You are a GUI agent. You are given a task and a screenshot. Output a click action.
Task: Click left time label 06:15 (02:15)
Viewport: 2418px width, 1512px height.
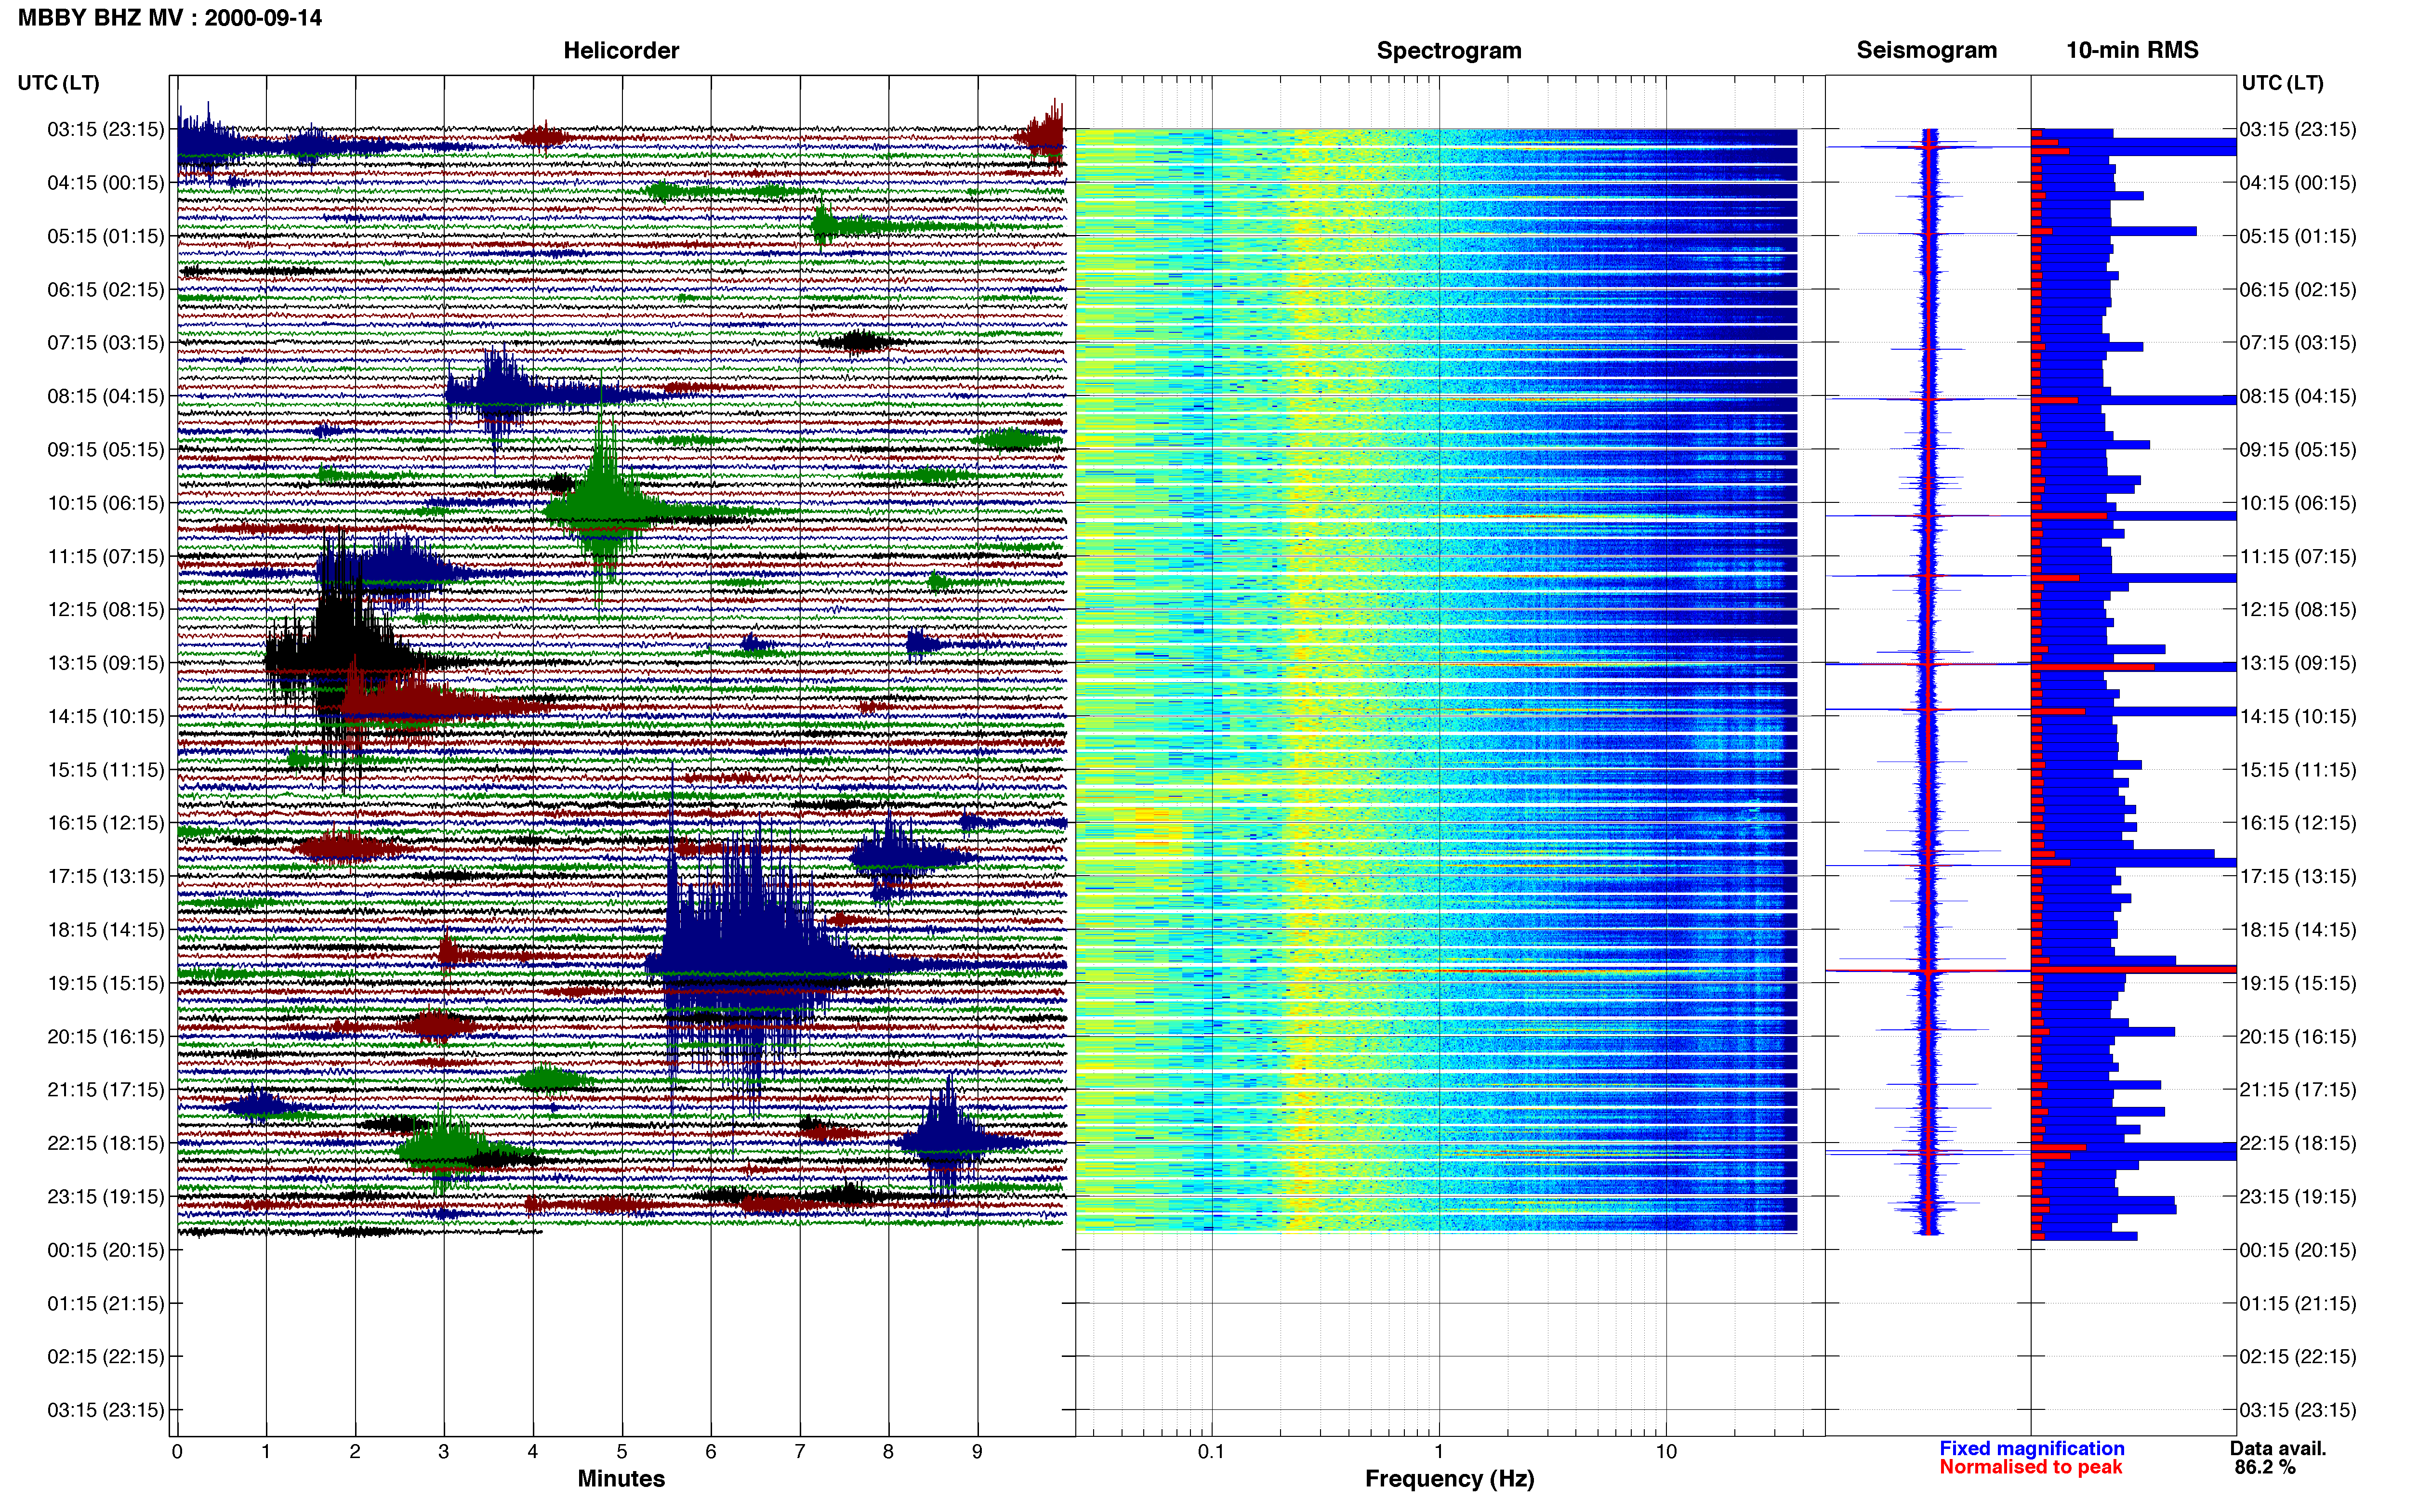click(x=105, y=289)
